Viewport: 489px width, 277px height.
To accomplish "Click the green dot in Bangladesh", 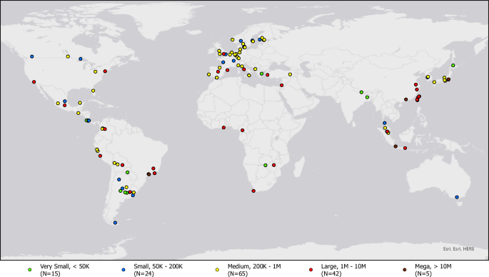I will pos(367,97).
